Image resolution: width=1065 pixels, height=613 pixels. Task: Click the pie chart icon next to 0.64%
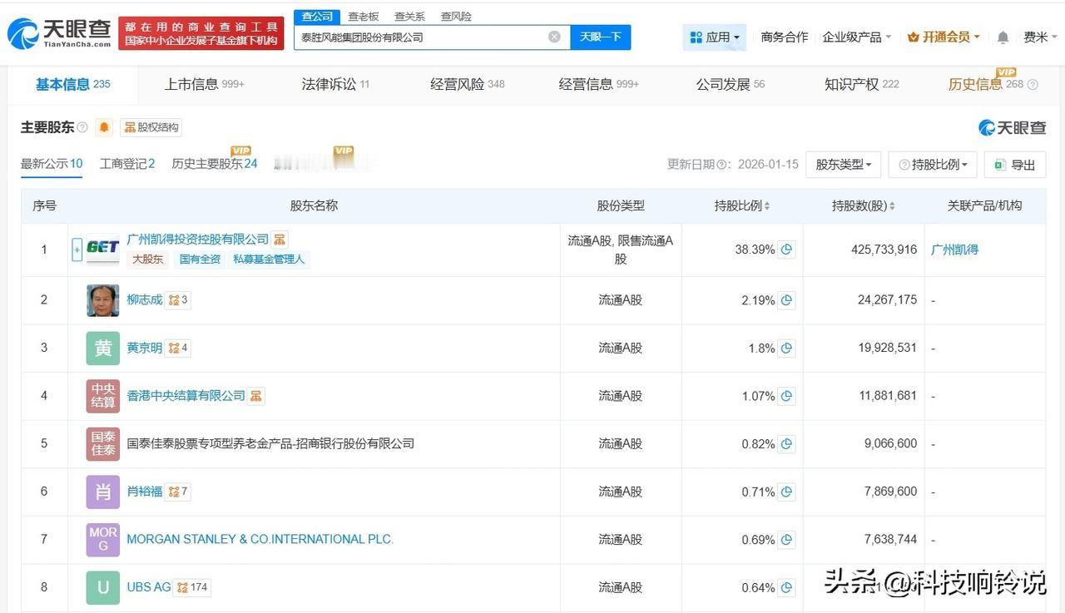click(786, 588)
